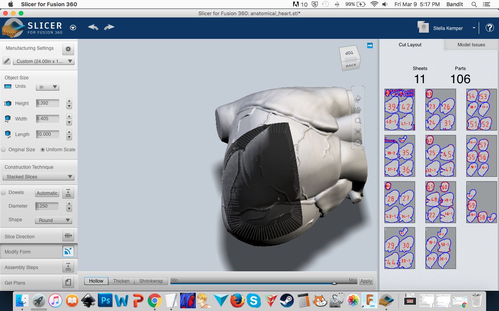
Task: Open Skype from the Dock
Action: (x=254, y=301)
